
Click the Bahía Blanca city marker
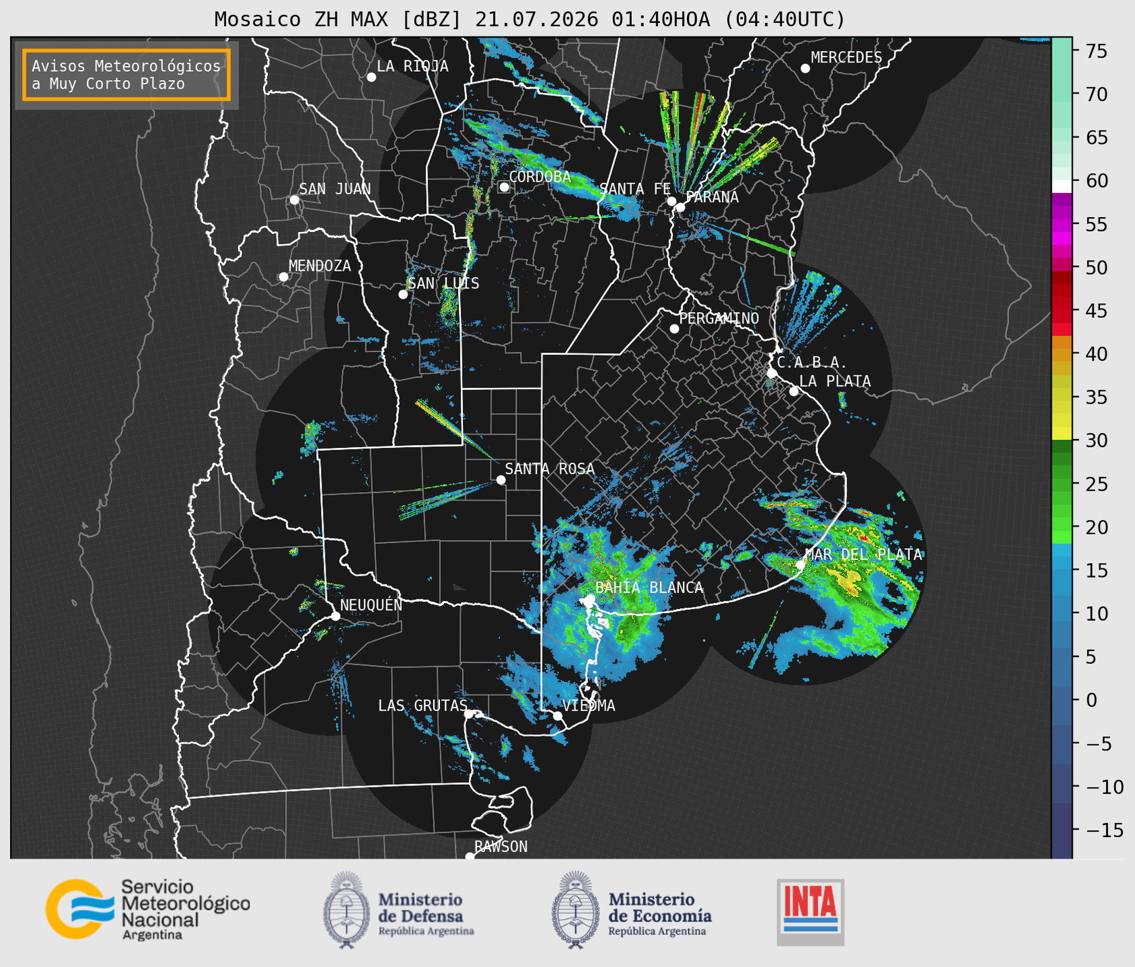tap(589, 598)
